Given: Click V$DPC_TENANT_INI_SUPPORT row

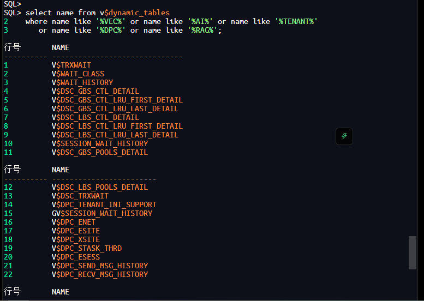Looking at the screenshot, I should 104,204.
